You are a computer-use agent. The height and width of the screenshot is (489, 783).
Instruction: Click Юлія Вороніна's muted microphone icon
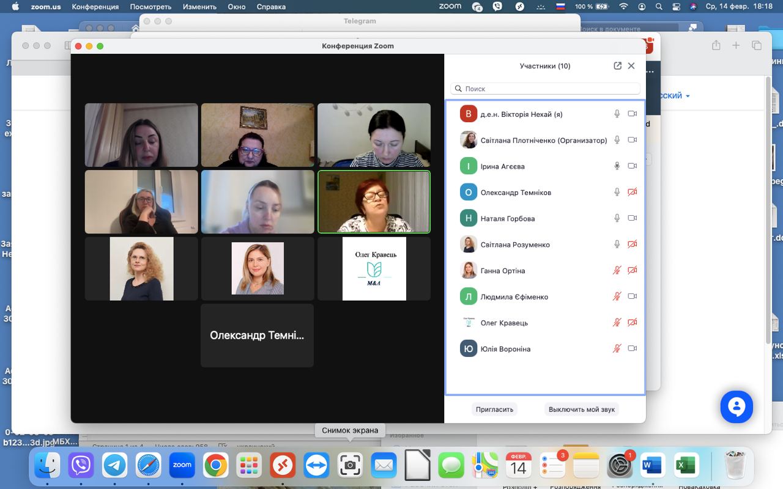pyautogui.click(x=617, y=348)
